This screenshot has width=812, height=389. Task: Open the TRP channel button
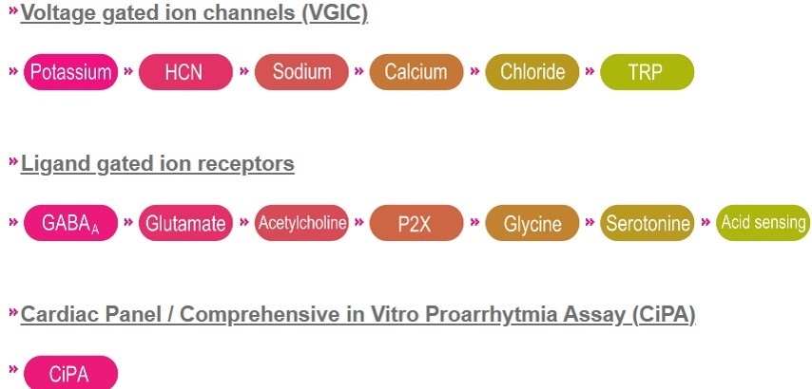pyautogui.click(x=647, y=72)
